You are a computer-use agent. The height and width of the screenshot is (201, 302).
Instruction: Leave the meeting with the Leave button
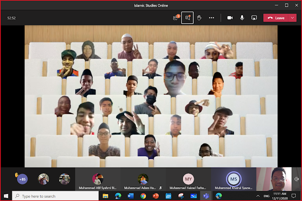click(x=276, y=18)
